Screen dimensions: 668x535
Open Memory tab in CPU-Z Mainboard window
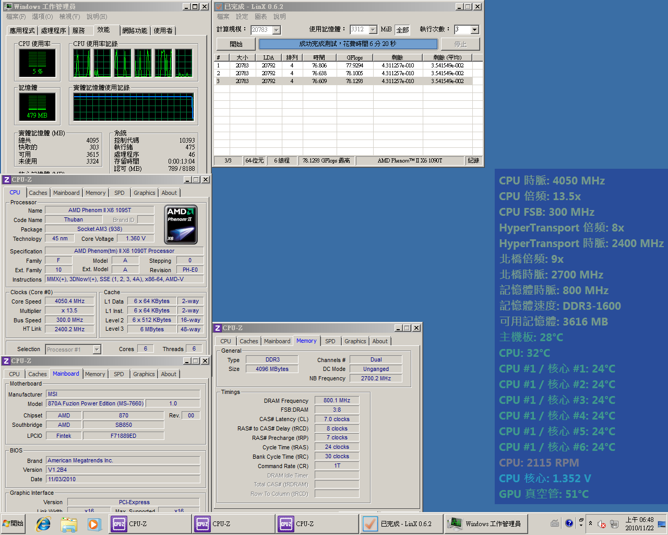coord(95,374)
